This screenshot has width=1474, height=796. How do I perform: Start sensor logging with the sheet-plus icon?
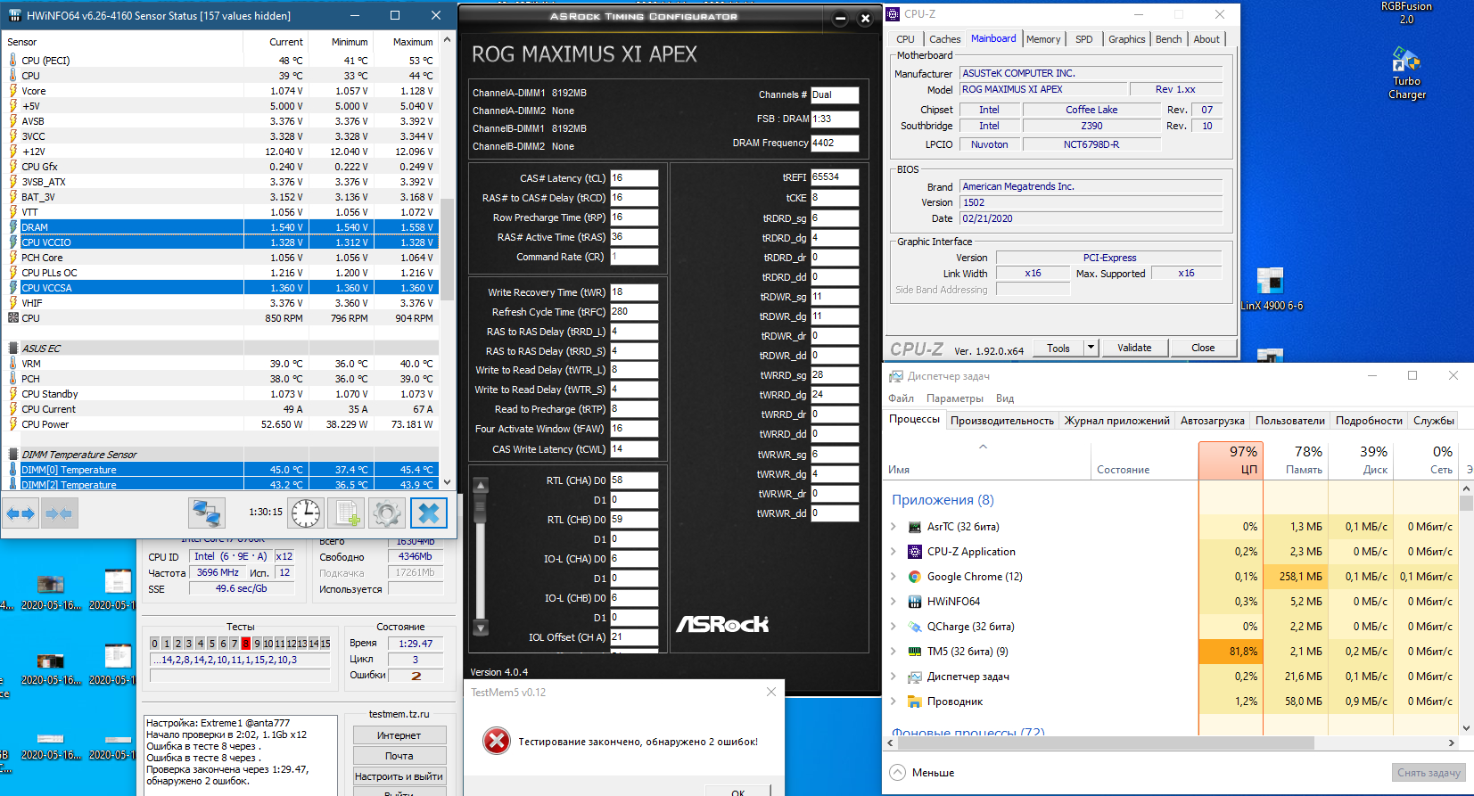[x=345, y=513]
